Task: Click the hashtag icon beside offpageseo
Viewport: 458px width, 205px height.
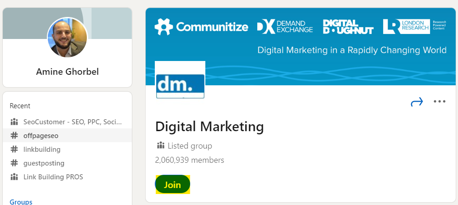Action: click(x=14, y=135)
